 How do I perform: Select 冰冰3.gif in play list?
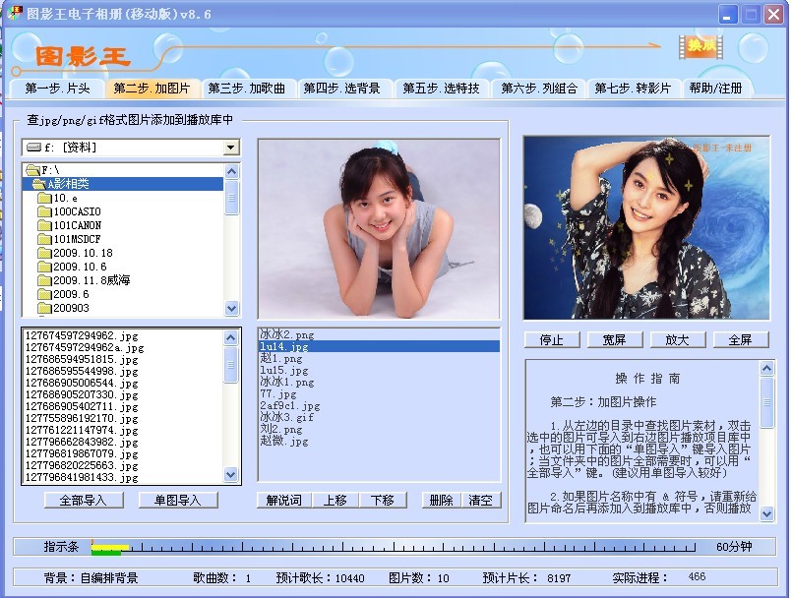pyautogui.click(x=287, y=417)
